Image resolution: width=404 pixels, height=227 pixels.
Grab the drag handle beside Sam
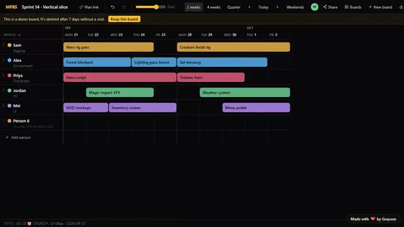coord(4,45)
